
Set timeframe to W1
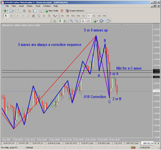(99, 16)
